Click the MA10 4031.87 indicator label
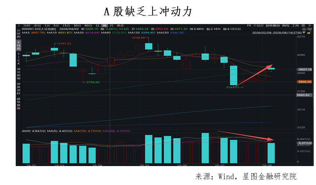This screenshot has width=316, height=185. 60,32
